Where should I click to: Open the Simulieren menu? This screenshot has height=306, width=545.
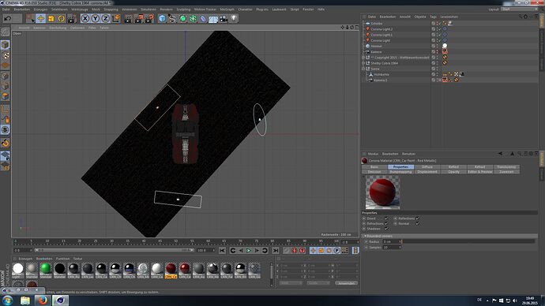148,9
